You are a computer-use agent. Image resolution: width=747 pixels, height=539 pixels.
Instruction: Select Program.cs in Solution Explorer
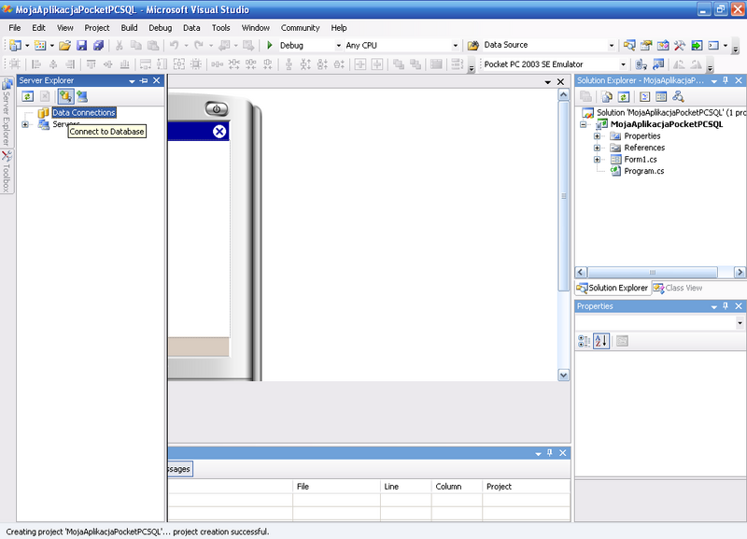pos(643,171)
